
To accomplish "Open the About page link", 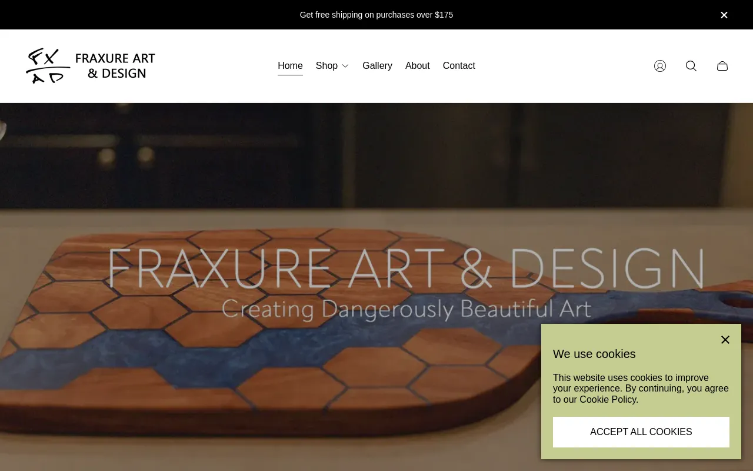I will pos(418,66).
